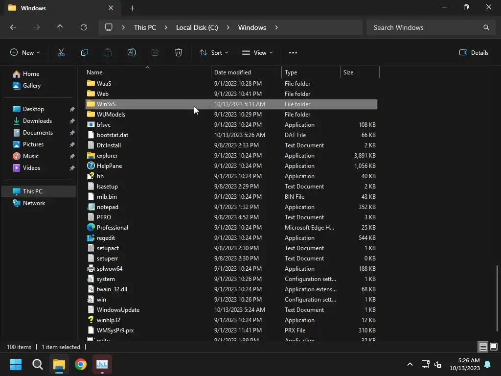Open notification bell in tray
Image resolution: width=501 pixels, height=376 pixels.
488,364
